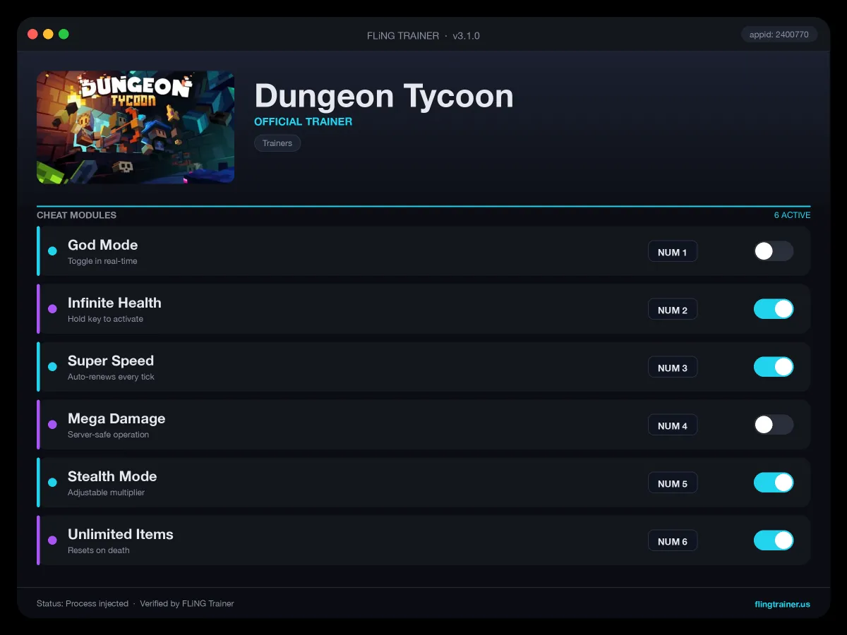Click the CHEAT MODULES section heading
Viewport: 847px width, 635px height.
pyautogui.click(x=77, y=215)
